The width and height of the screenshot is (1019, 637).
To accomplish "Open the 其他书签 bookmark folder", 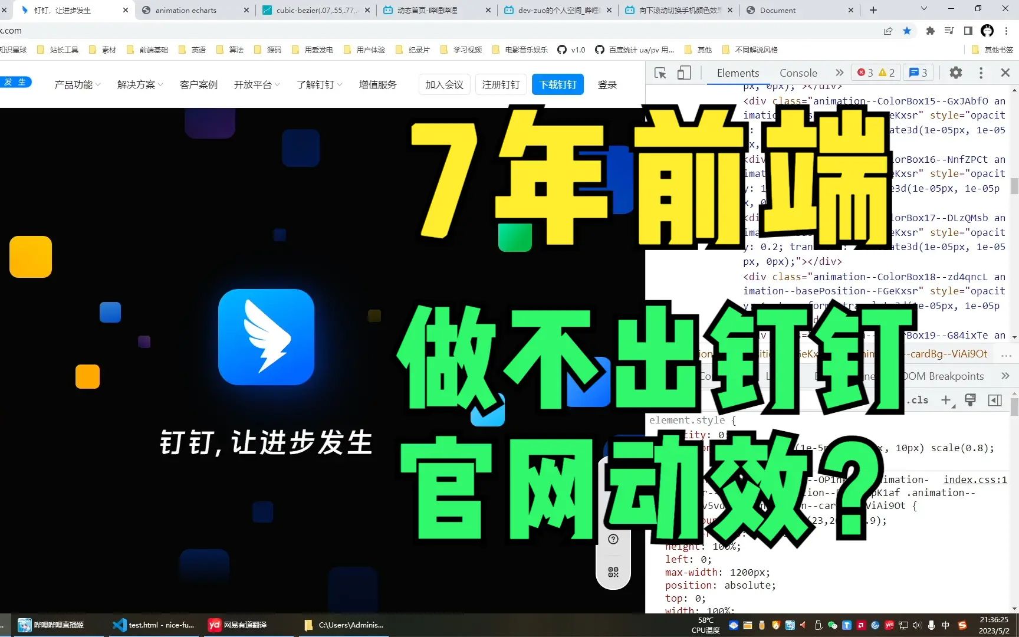I will pos(992,50).
